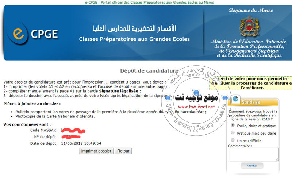The image size is (292, 189).
Task: Select 'Facile, claire et pratique' radio option
Action: point(233,125)
